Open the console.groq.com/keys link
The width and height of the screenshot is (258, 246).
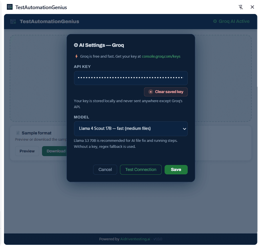pos(161,57)
